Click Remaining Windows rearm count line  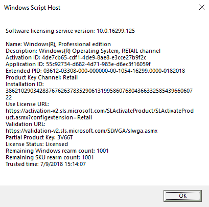click(x=57, y=151)
